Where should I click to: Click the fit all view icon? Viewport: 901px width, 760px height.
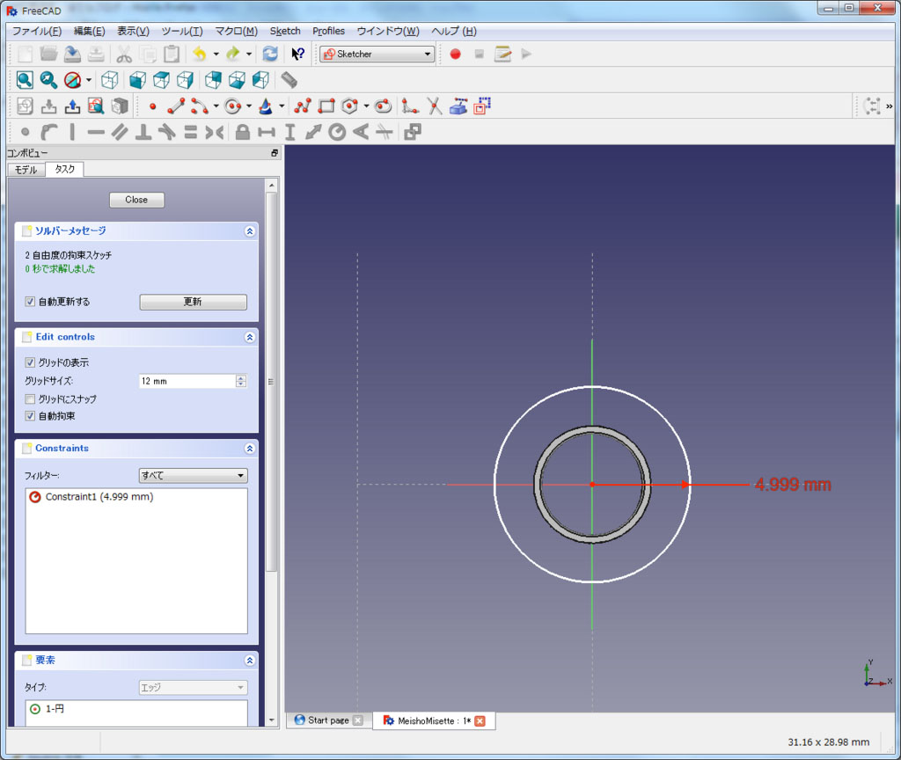(25, 80)
